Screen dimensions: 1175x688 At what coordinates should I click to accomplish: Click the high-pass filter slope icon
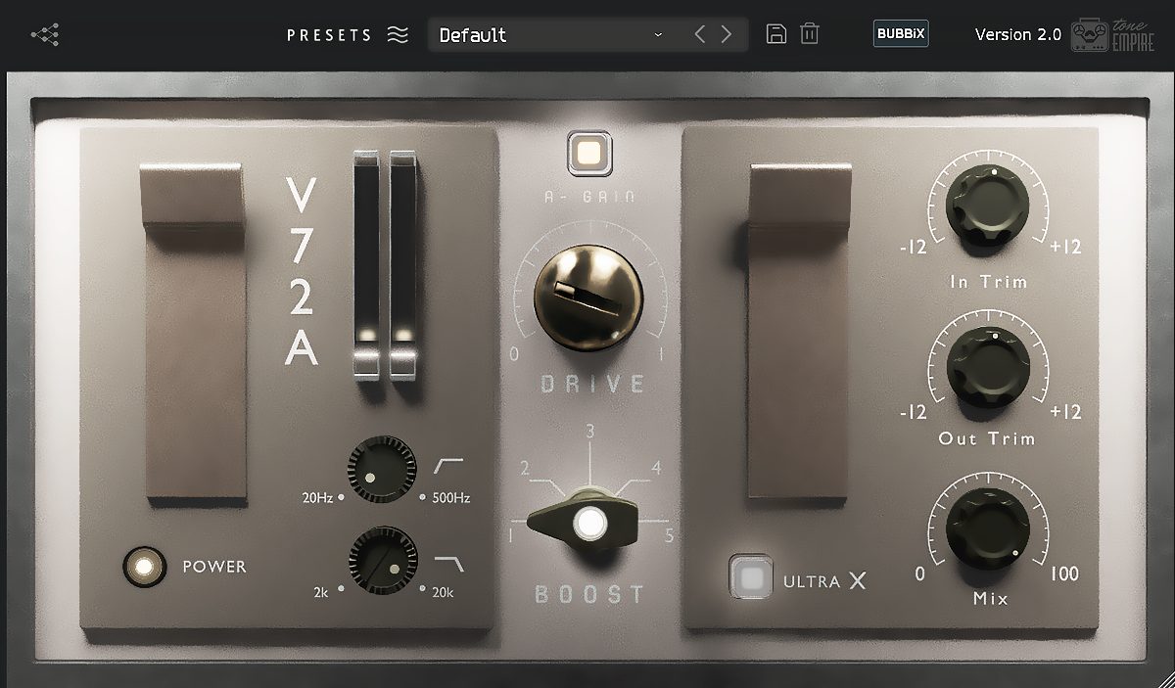448,466
